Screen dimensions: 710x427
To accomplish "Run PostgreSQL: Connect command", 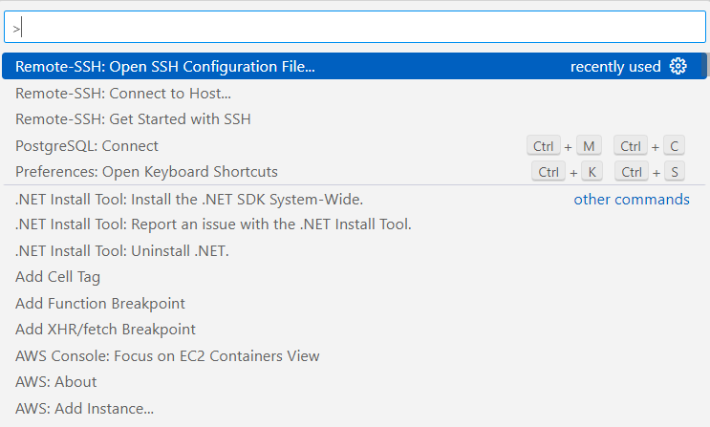I will [x=355, y=146].
